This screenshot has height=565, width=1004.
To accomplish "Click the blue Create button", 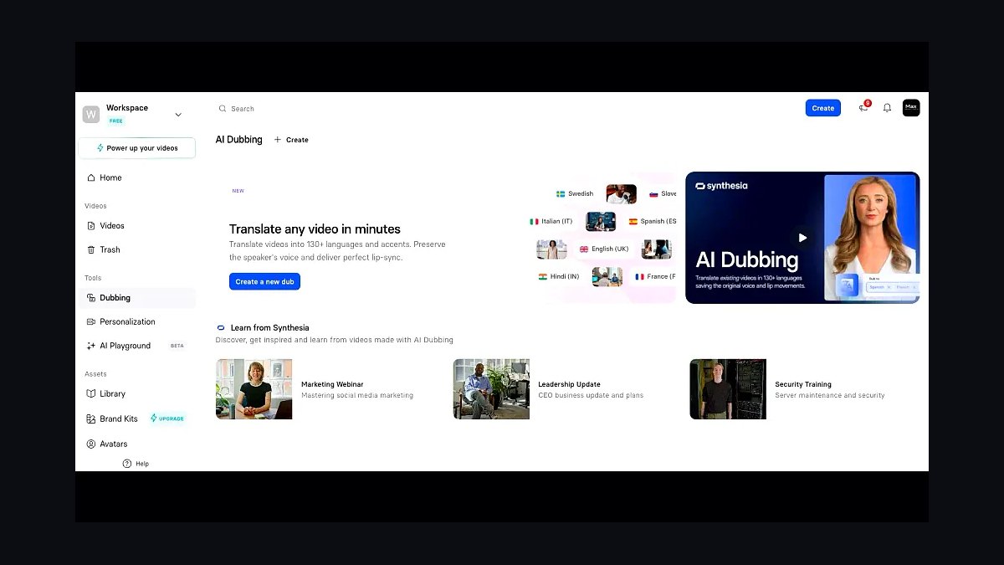I will [823, 108].
